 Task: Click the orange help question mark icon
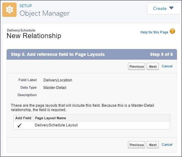click(172, 31)
